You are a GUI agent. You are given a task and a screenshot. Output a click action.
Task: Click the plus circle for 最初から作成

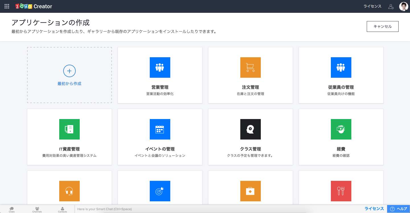[69, 71]
